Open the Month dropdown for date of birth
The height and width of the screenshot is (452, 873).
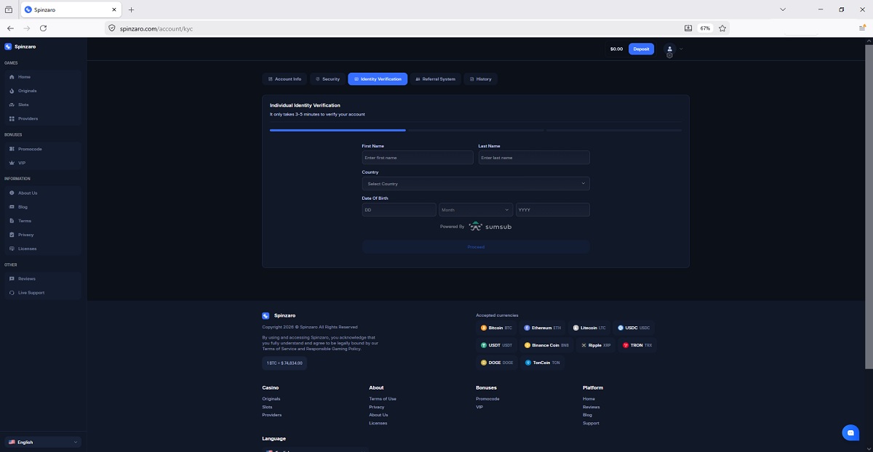point(475,210)
